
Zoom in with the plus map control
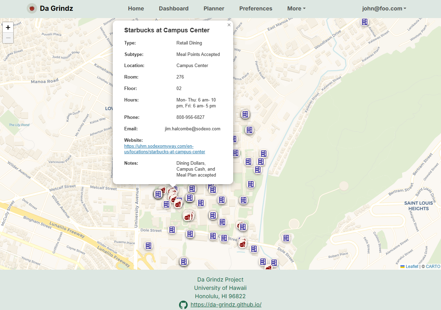[x=8, y=27]
